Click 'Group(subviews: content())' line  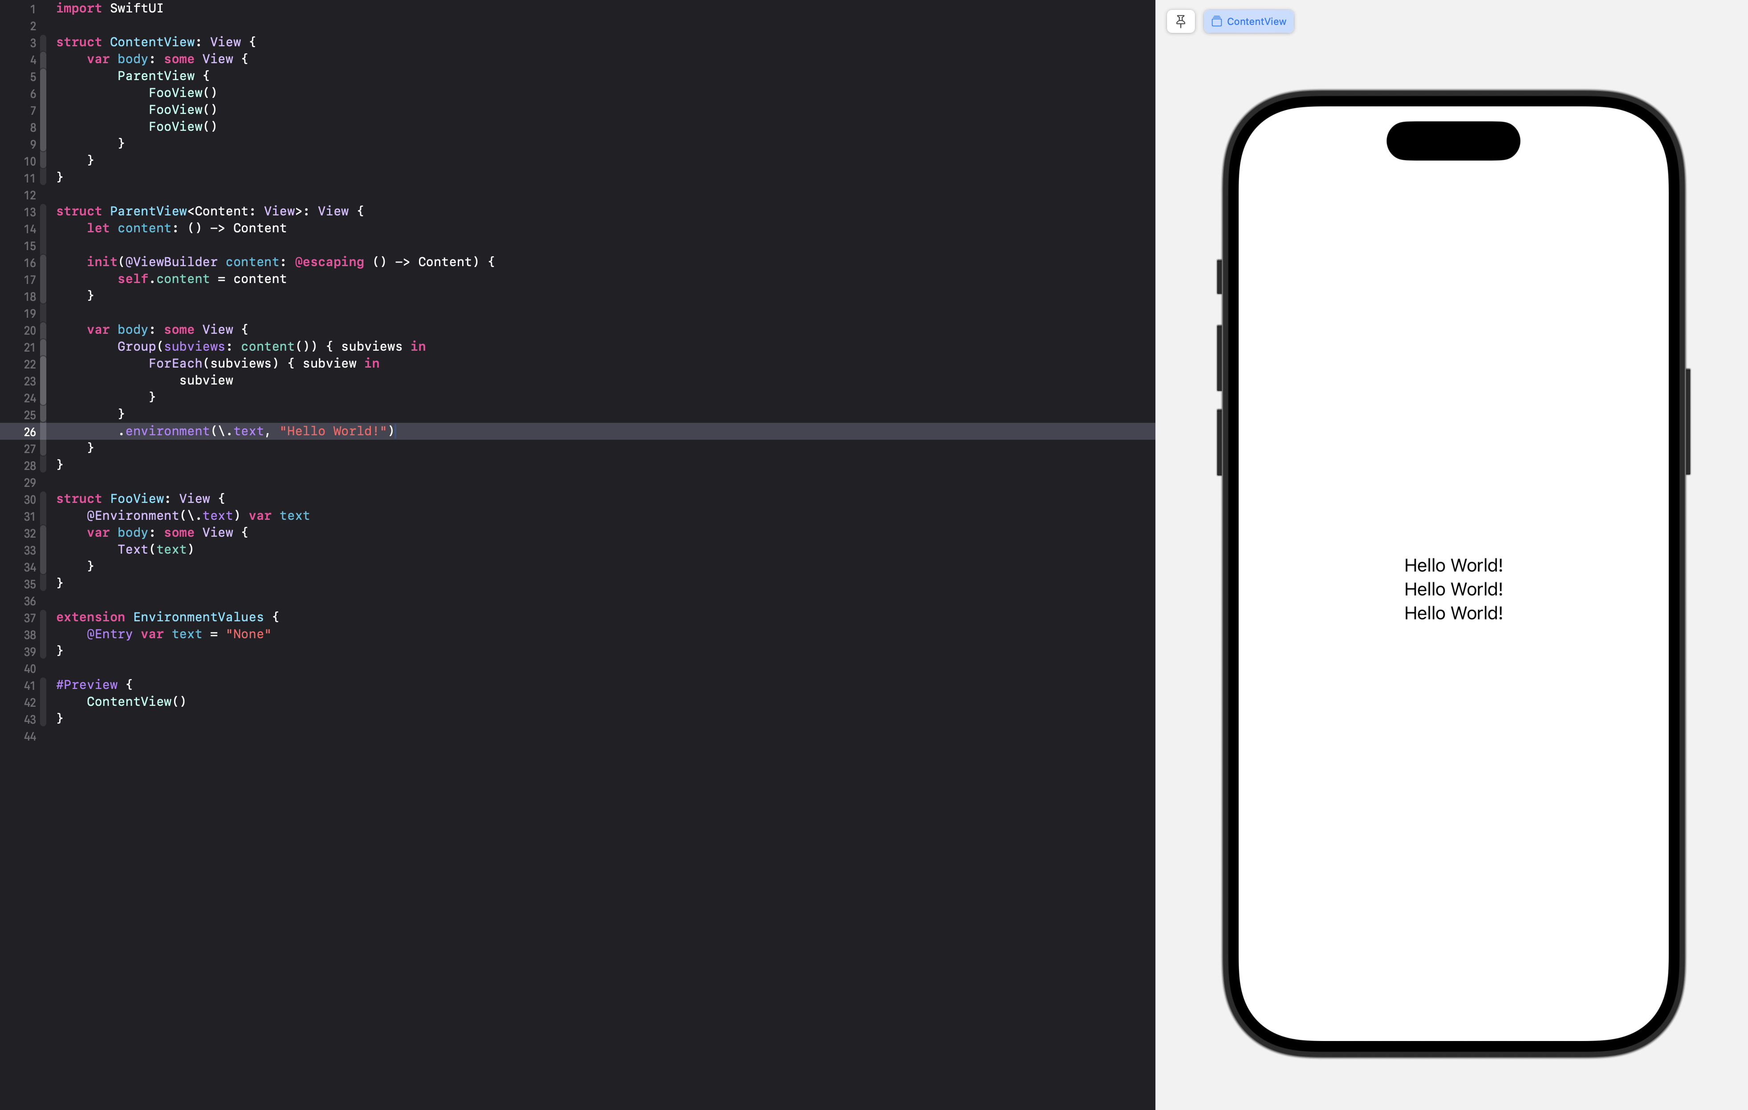click(272, 346)
